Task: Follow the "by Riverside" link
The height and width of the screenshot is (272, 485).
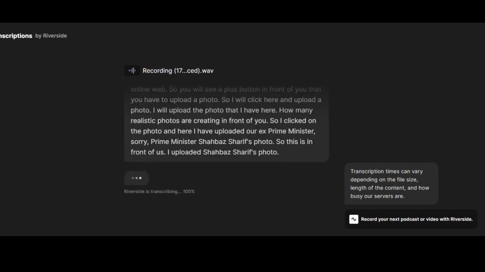Action: 51,36
